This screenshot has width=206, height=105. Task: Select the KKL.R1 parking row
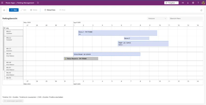coord(14,69)
